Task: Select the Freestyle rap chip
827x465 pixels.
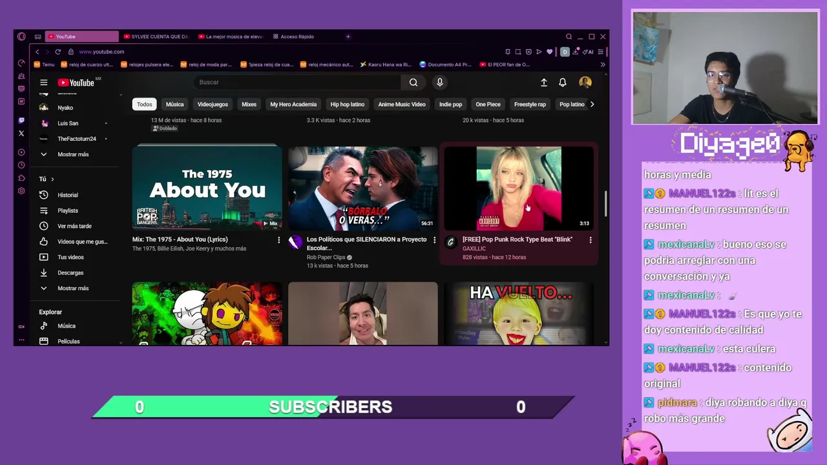Action: 530,104
